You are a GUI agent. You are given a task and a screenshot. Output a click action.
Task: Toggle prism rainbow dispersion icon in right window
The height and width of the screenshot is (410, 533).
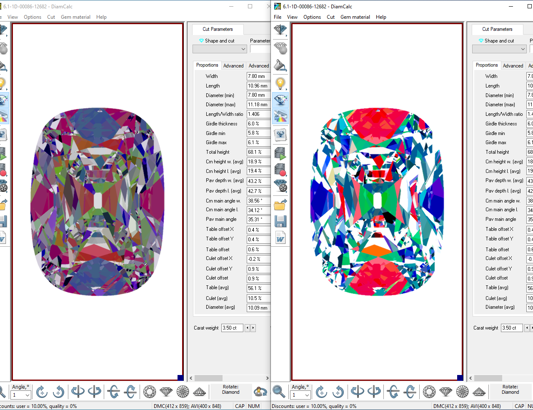point(280,116)
